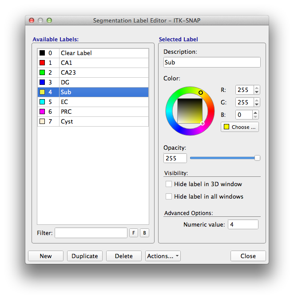Click the yellow swatch of Sub
The image size is (294, 299).
[x=42, y=92]
